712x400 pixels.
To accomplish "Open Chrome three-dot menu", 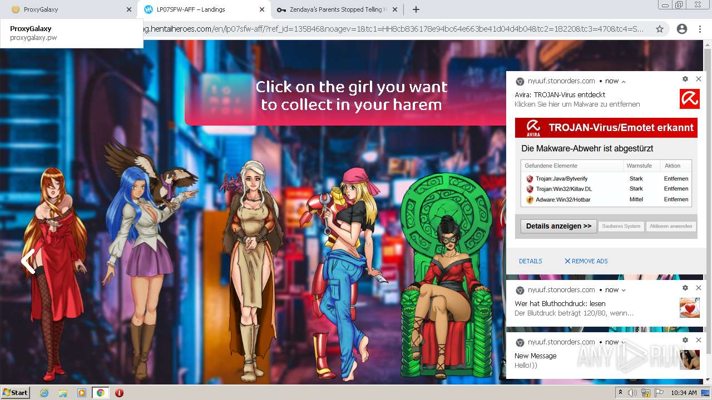I will pyautogui.click(x=700, y=29).
